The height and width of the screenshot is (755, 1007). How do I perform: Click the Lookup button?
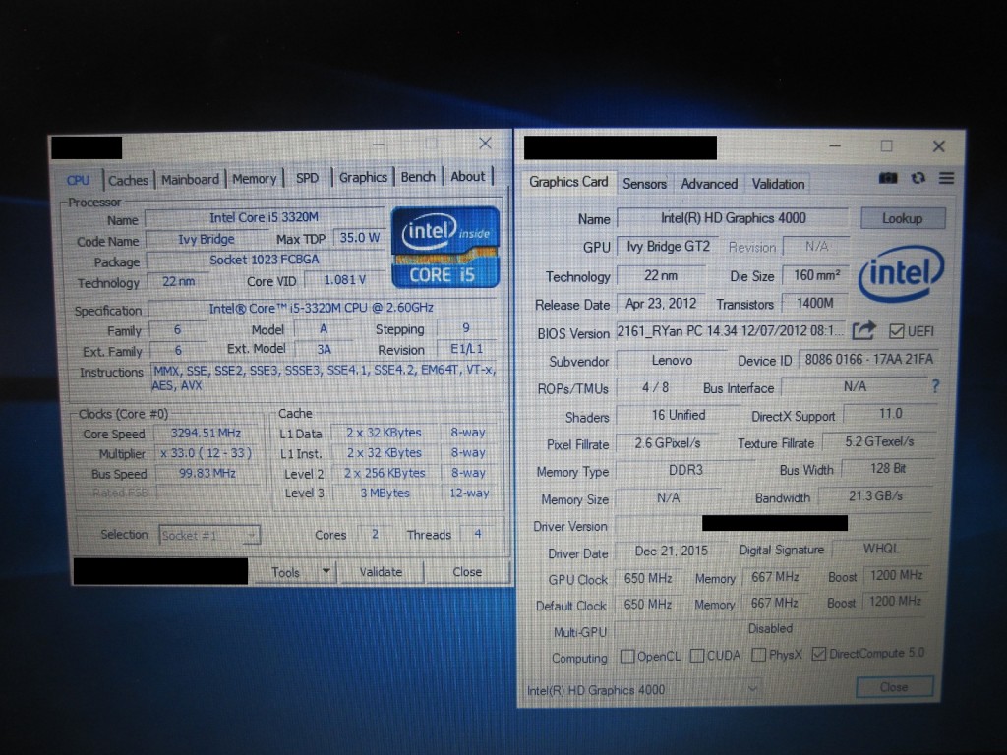[903, 218]
